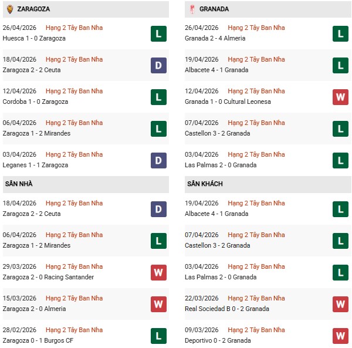The image size is (352, 348).
Task: Click the W badge for Zaragoza 2 - 0 Racing Santander
Action: [158, 272]
